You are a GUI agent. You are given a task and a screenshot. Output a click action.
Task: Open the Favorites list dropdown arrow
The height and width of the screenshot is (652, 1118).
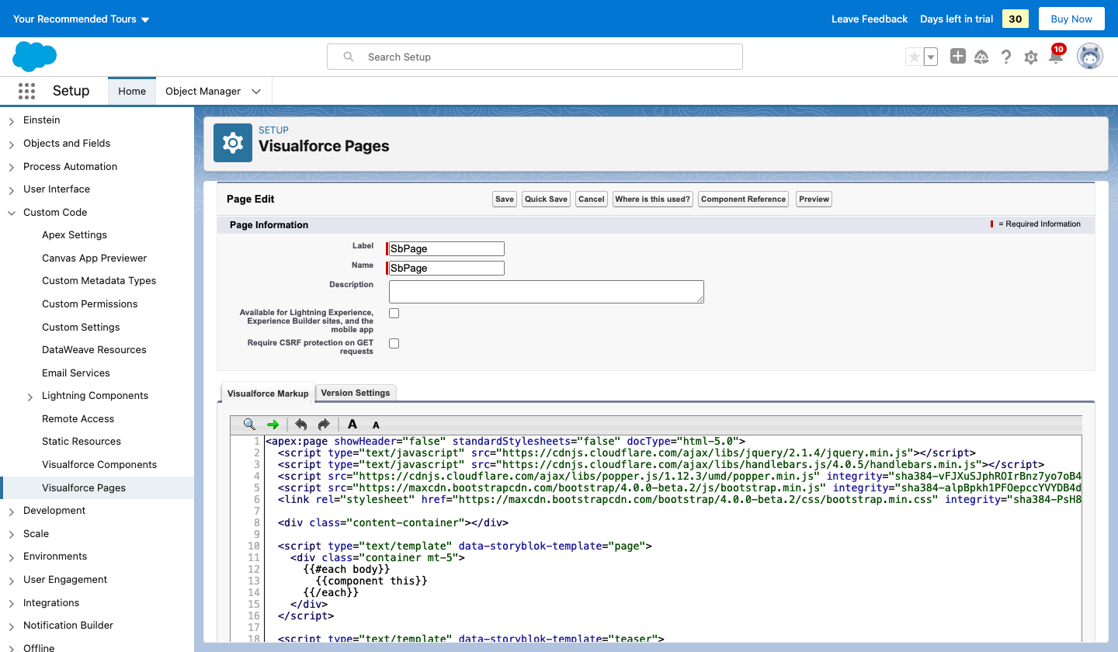coord(931,57)
